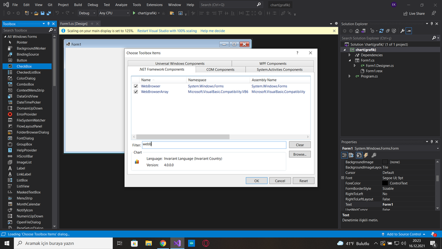Screen dimensions: 442x249
Task: Click the Properties wrench icon in Solution Explorer
Action: click(402, 31)
